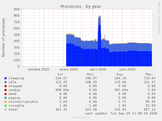Click the sleeping legend color swatch
The width and height of the screenshot is (162, 121).
(x=6, y=78)
